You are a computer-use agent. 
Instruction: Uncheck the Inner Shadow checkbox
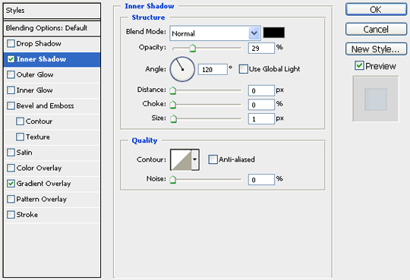(x=11, y=59)
